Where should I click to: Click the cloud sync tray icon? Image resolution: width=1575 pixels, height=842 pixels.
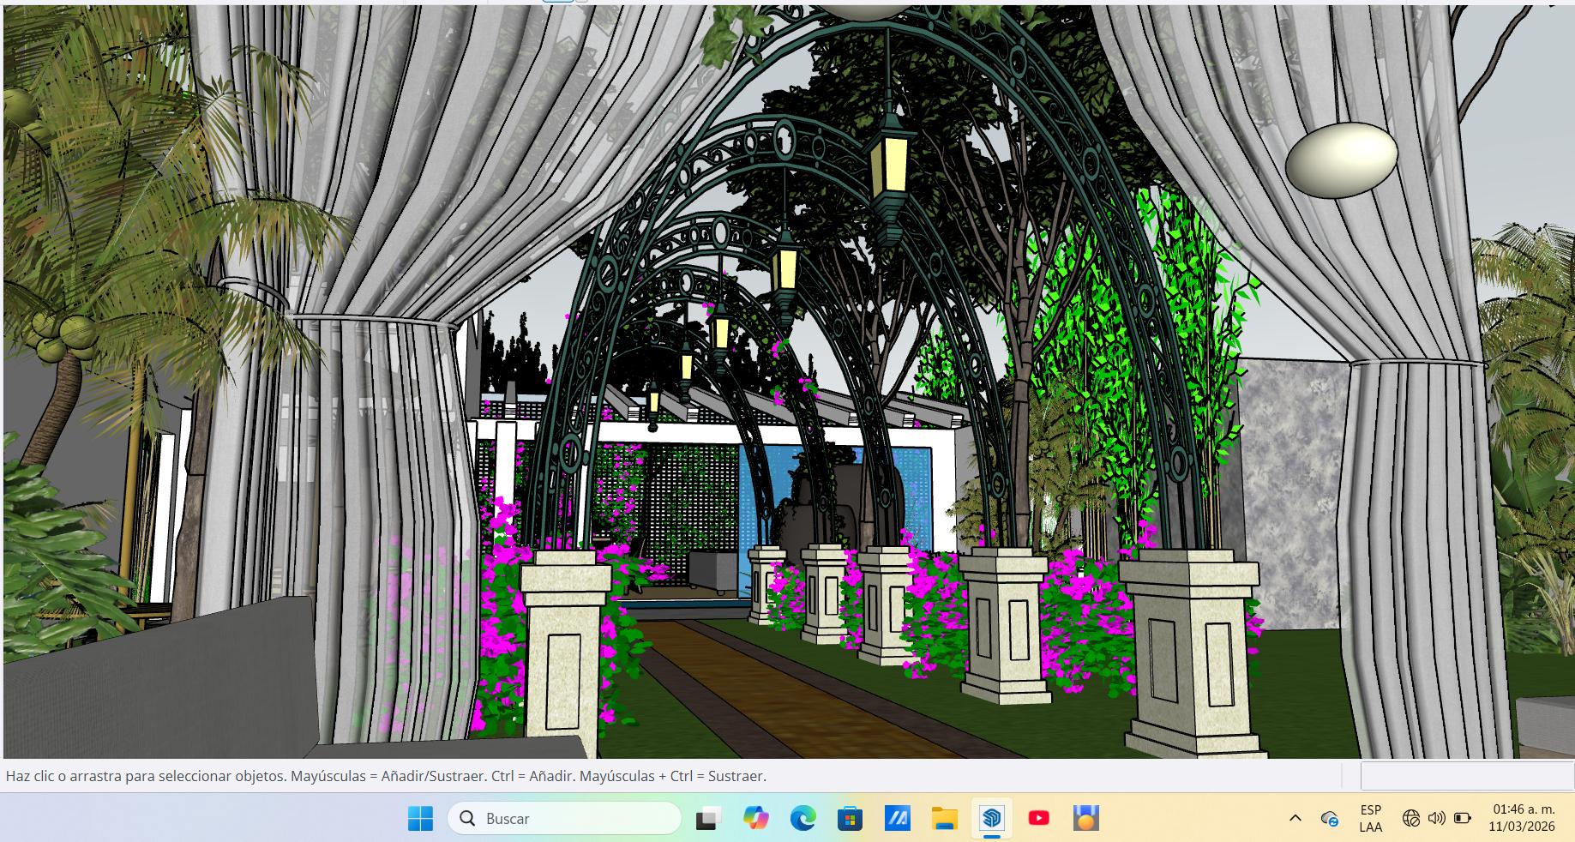tap(1330, 819)
